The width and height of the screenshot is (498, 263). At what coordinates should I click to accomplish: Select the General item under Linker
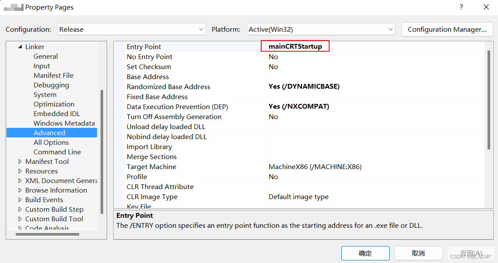[x=46, y=57]
